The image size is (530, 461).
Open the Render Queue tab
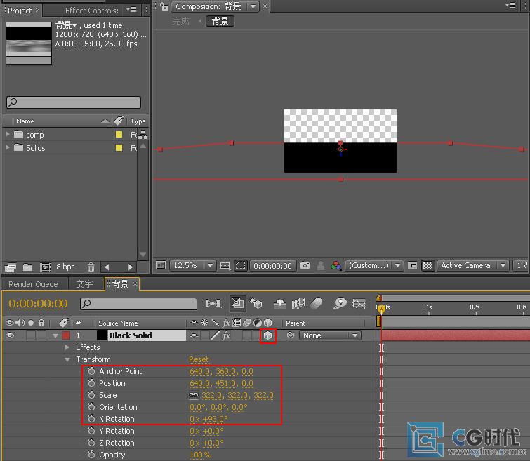click(33, 284)
